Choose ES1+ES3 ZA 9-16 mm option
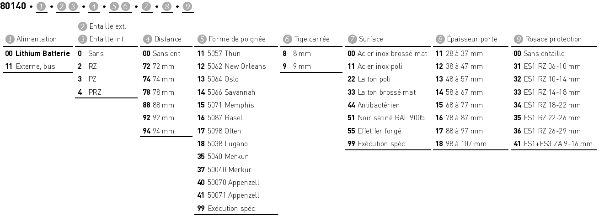The image size is (599, 215). [552, 144]
